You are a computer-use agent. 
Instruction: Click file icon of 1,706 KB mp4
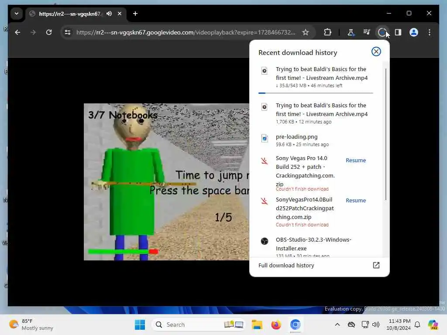tap(264, 107)
